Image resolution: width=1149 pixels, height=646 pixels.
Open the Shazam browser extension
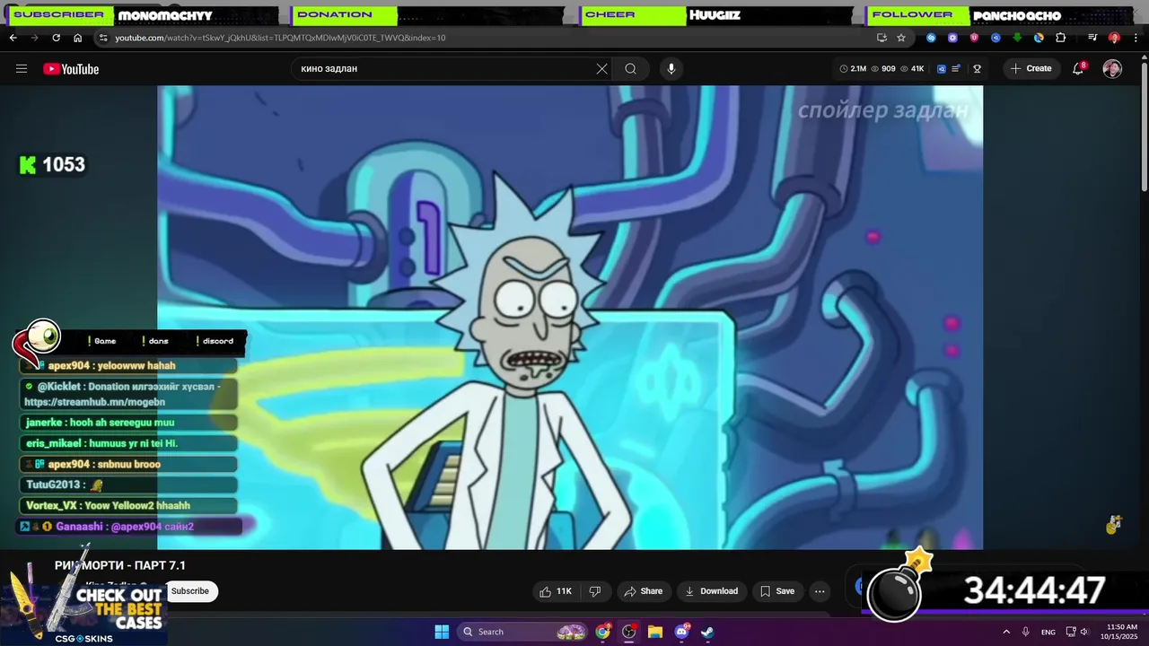[x=931, y=38]
